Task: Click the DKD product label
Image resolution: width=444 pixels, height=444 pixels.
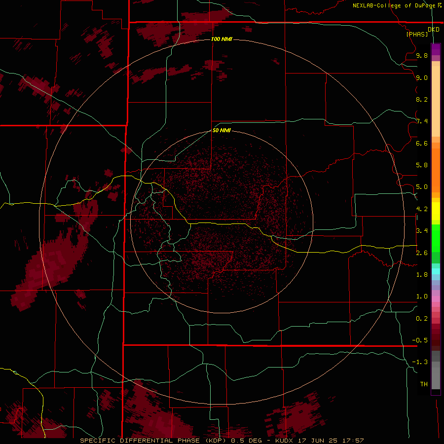Action: (433, 30)
